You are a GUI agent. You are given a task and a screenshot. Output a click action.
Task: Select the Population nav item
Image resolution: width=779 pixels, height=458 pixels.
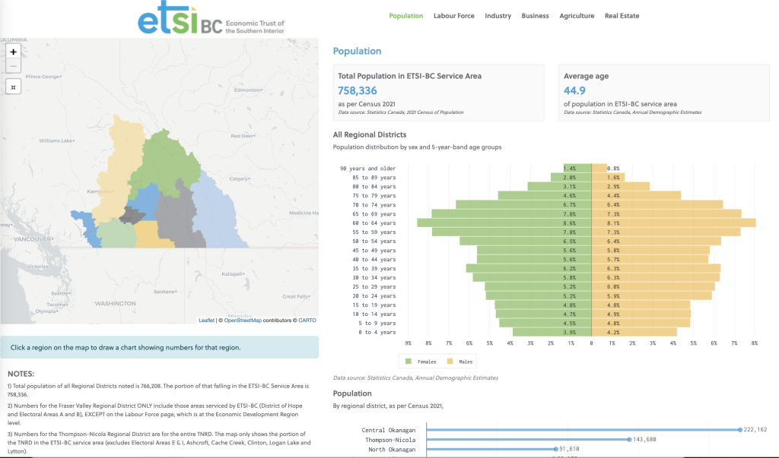[x=406, y=16]
